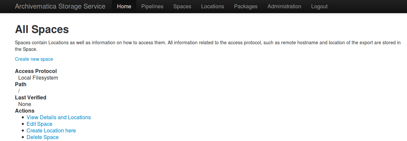407x141 pixels.
Task: Click the Access Protocol label
Action: [36, 71]
